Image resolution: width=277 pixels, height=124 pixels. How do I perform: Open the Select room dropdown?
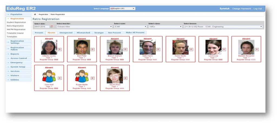click(x=130, y=27)
